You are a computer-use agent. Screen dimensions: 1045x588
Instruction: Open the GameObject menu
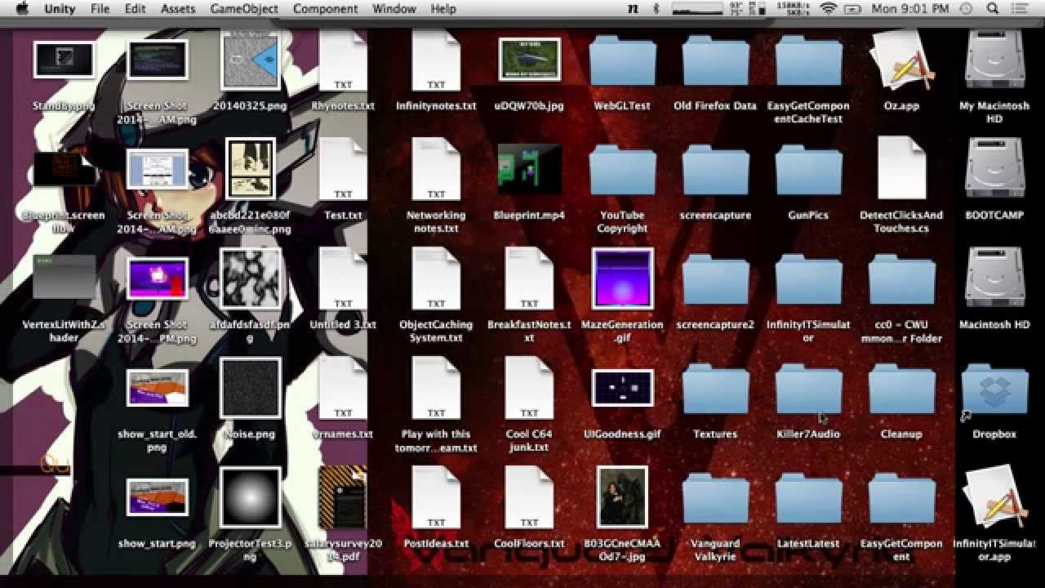point(244,9)
